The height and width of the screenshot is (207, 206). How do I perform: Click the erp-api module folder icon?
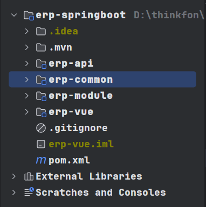pyautogui.click(x=41, y=64)
